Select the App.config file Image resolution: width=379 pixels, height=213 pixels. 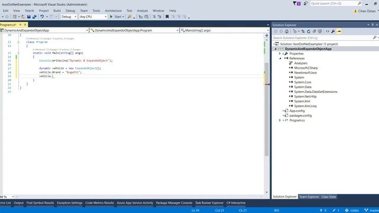(297, 111)
